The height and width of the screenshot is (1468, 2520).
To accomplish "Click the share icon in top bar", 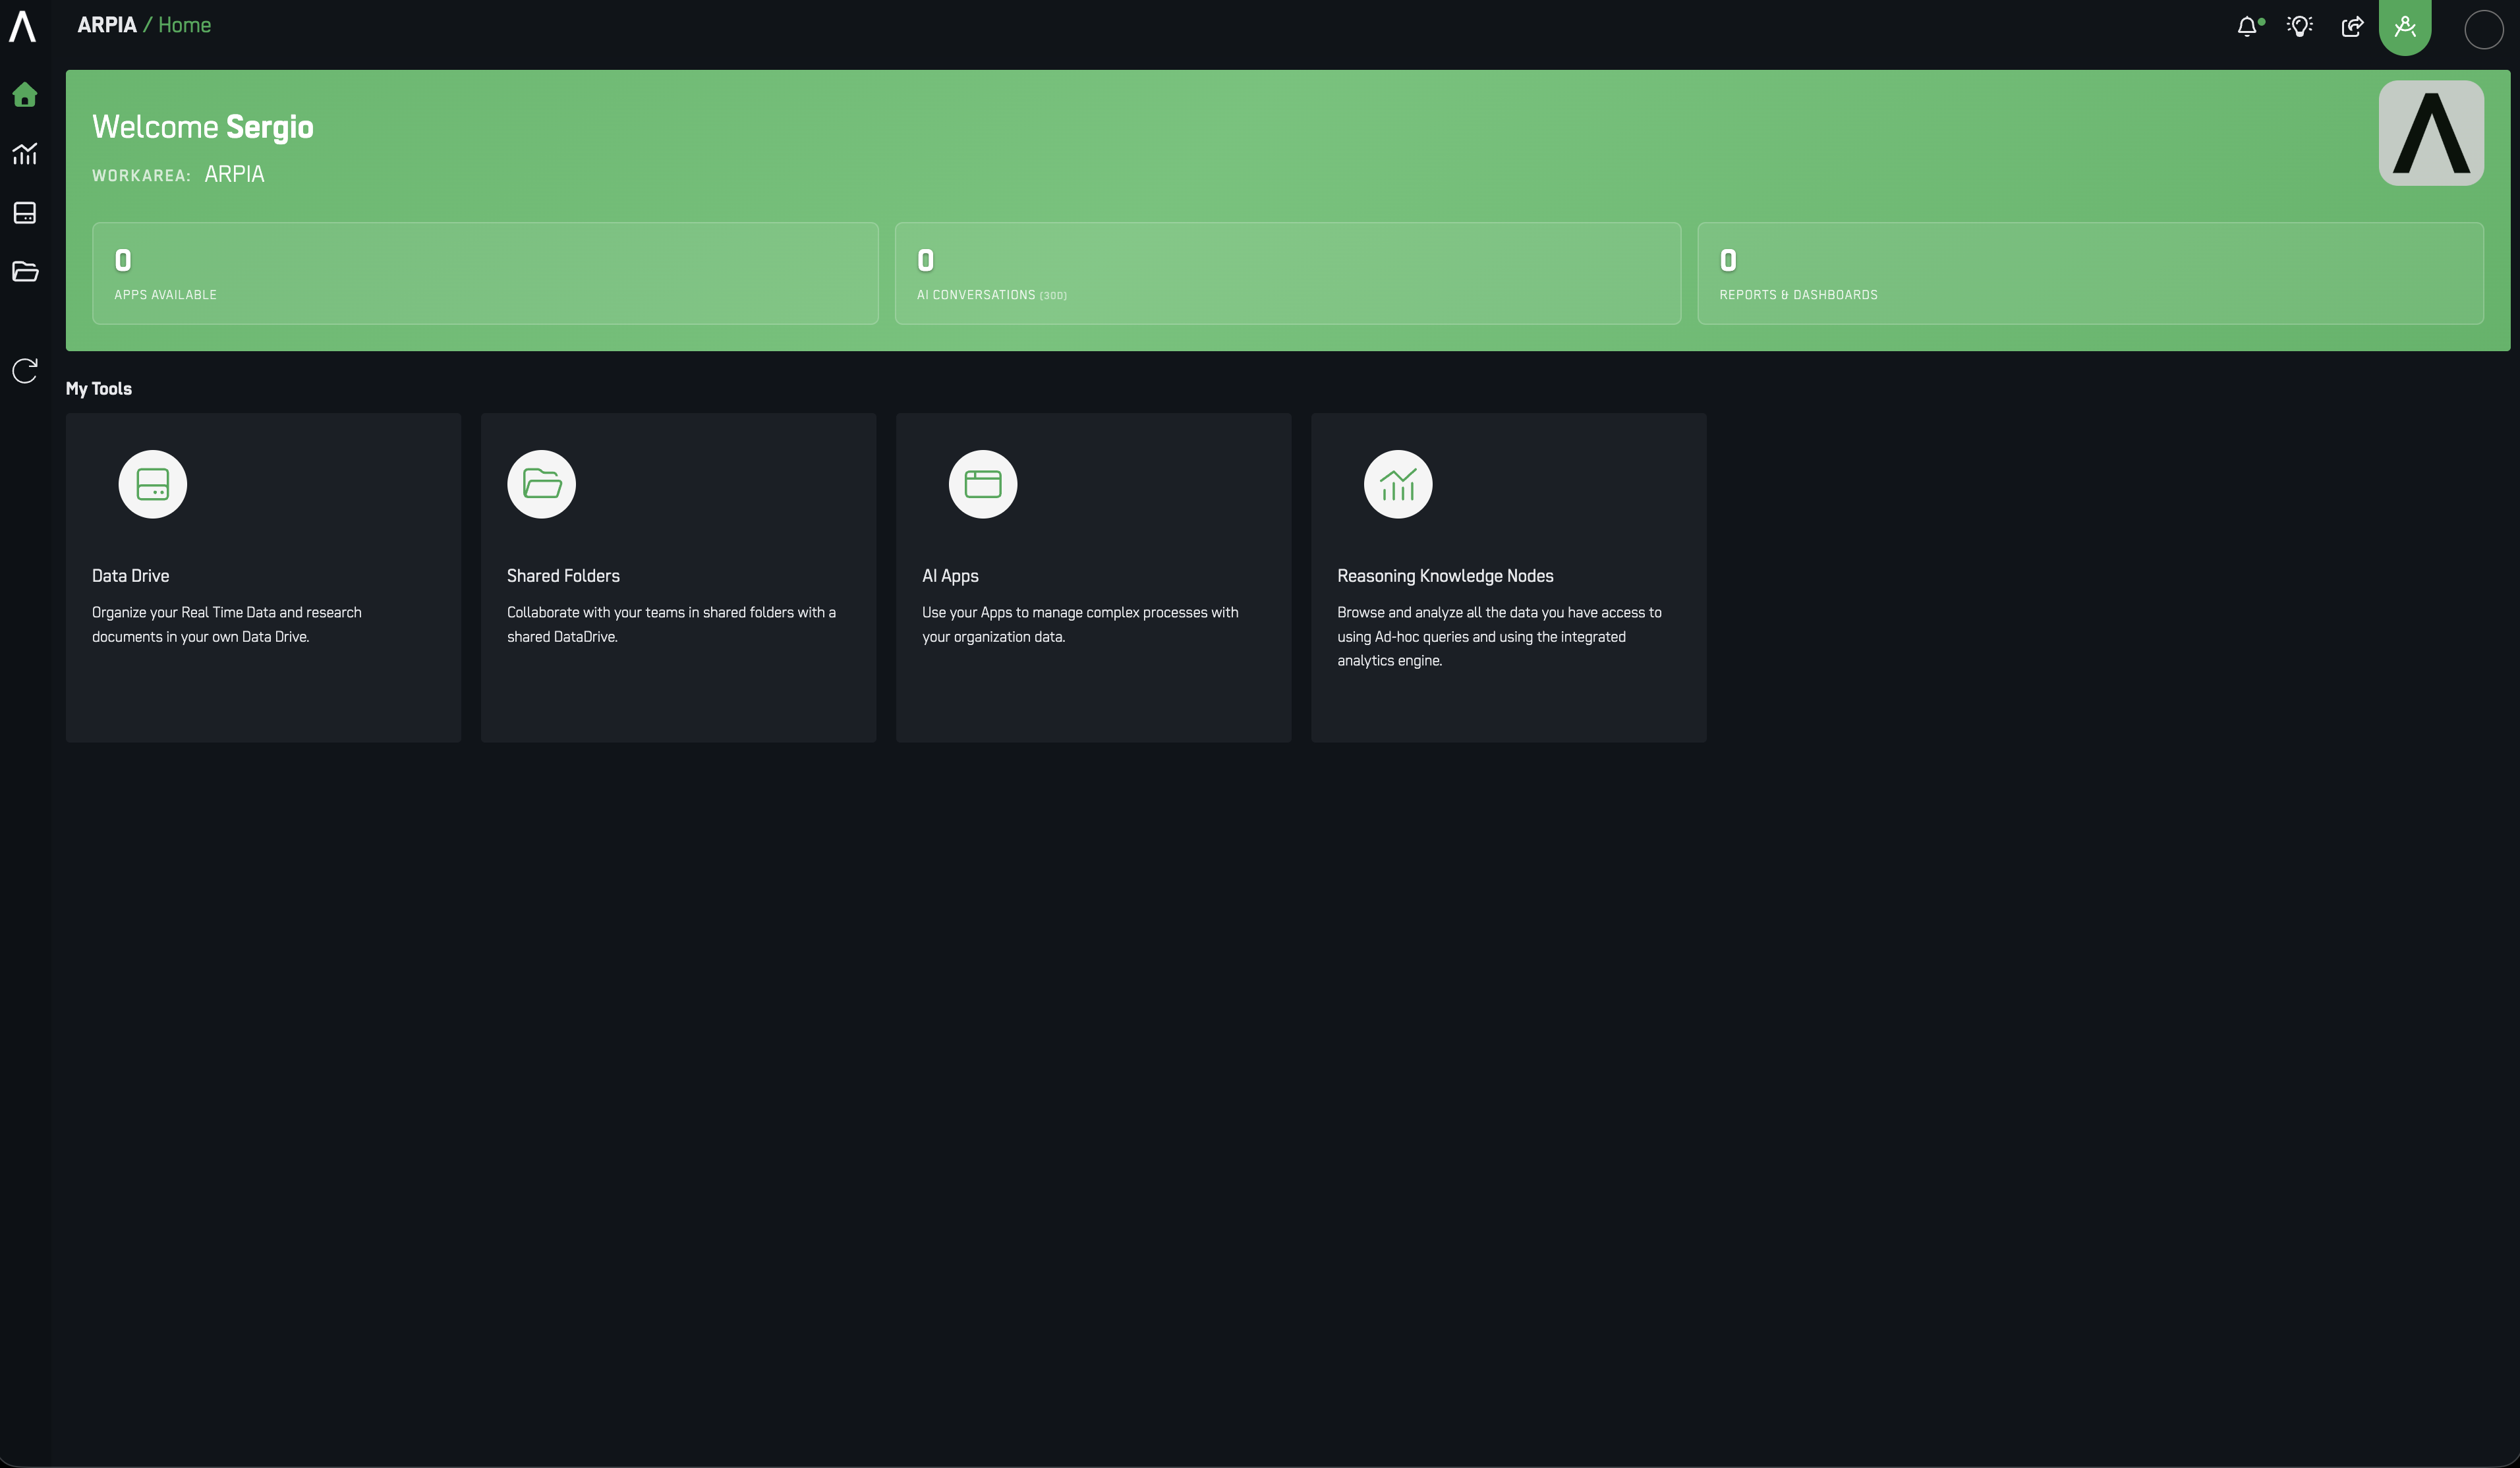I will pos(2352,26).
